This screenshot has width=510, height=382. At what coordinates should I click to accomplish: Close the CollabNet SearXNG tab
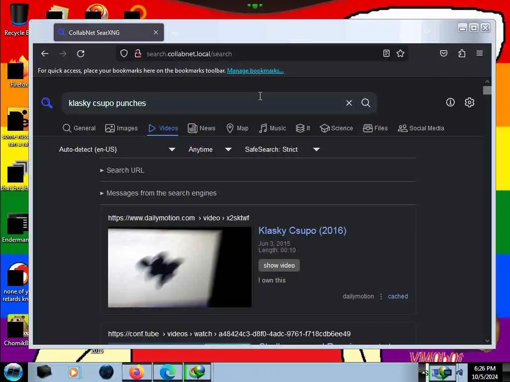click(156, 32)
